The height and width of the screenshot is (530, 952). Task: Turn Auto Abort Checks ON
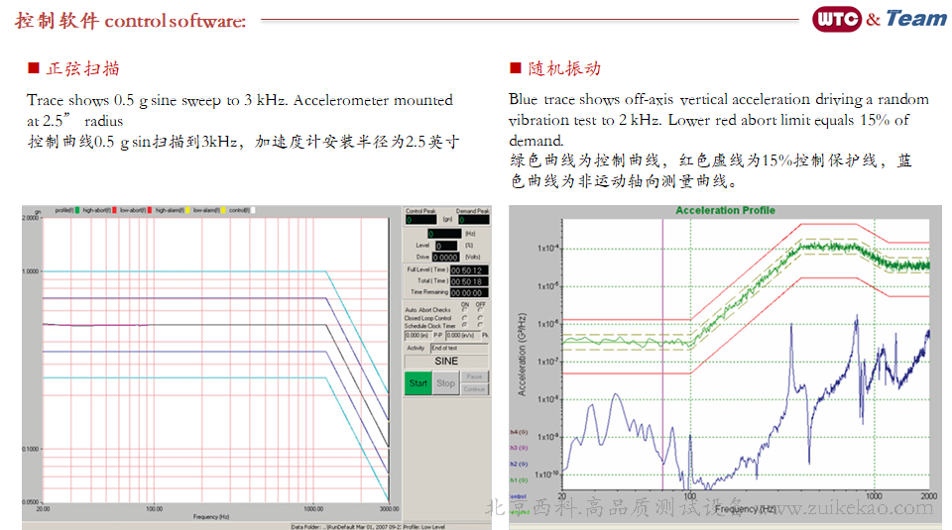465,309
